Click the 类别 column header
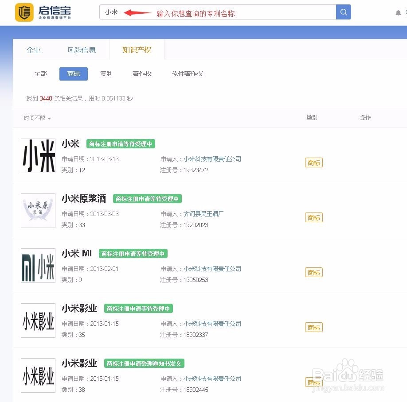407x402 pixels. pos(312,118)
